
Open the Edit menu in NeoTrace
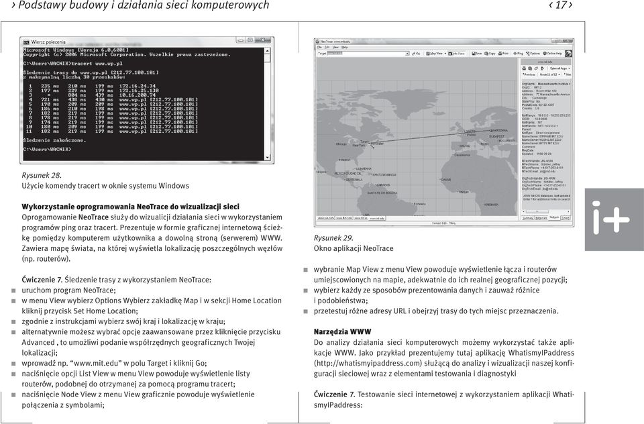[x=327, y=47]
